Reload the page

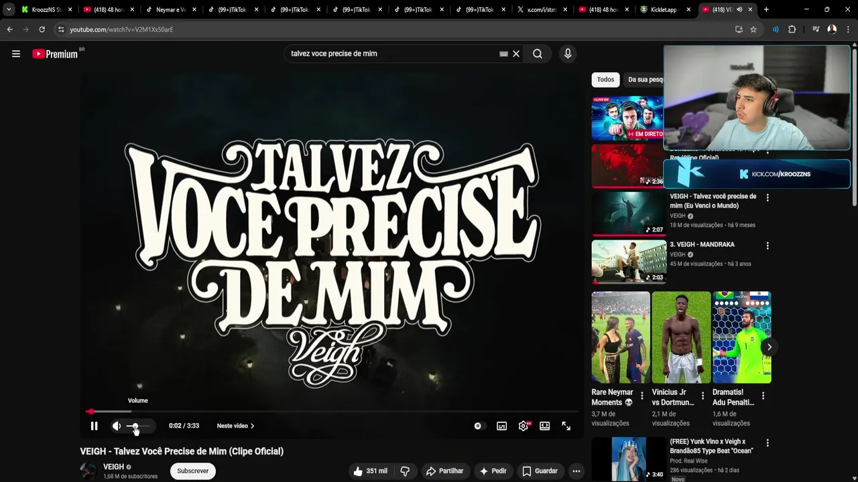point(42,29)
